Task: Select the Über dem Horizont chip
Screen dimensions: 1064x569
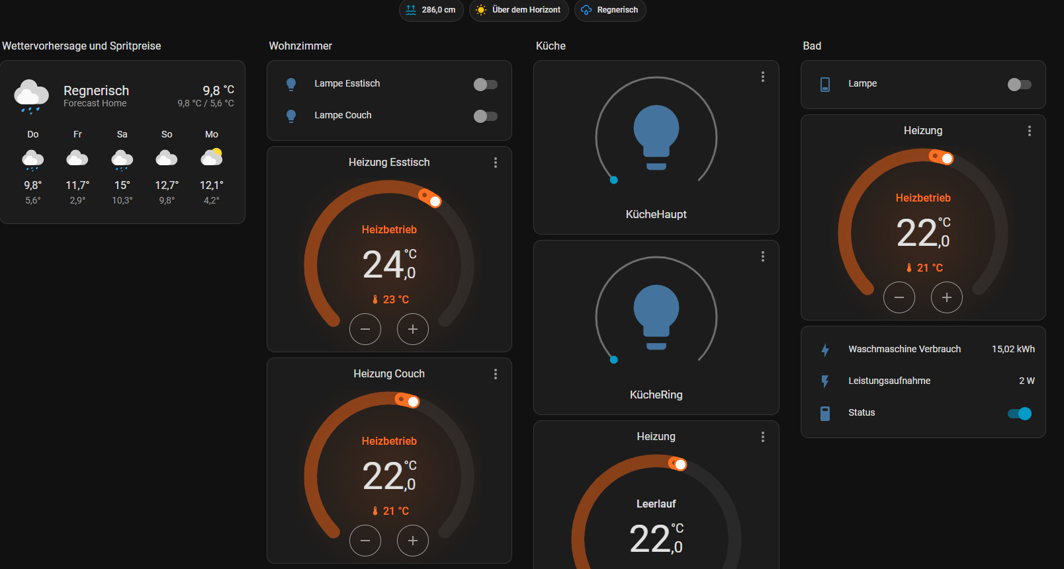Action: click(x=519, y=10)
